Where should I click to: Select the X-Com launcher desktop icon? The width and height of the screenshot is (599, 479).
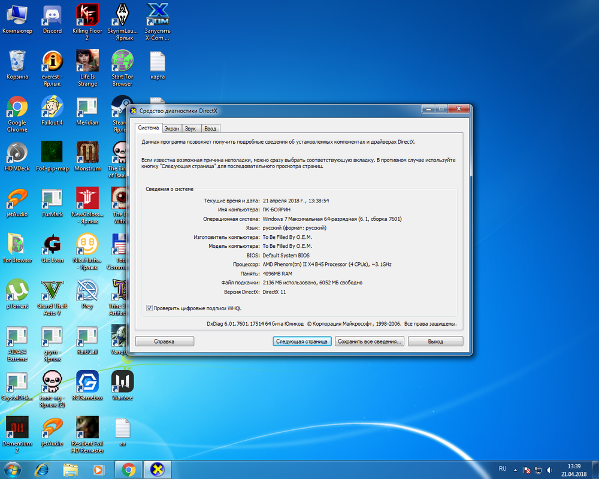[x=158, y=22]
